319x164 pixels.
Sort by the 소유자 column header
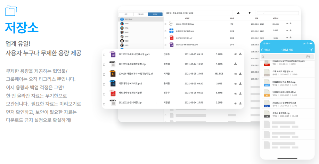click(x=232, y=18)
